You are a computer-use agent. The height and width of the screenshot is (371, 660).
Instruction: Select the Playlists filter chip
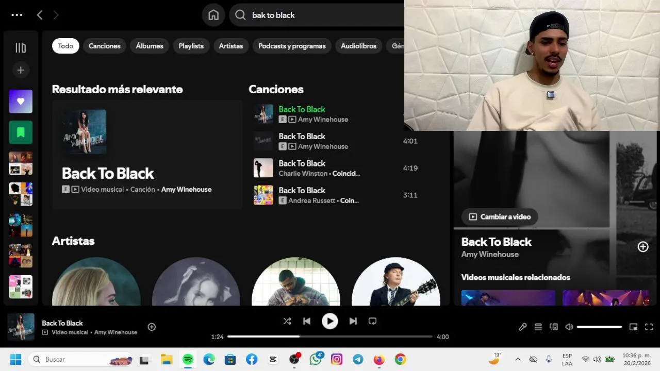click(x=191, y=46)
